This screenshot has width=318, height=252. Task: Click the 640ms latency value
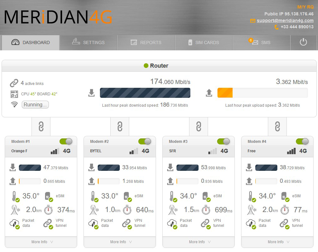point(145,210)
